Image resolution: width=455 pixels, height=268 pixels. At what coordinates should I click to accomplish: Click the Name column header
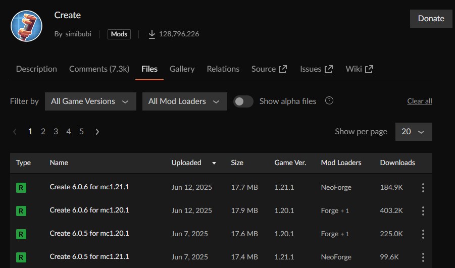tap(59, 163)
